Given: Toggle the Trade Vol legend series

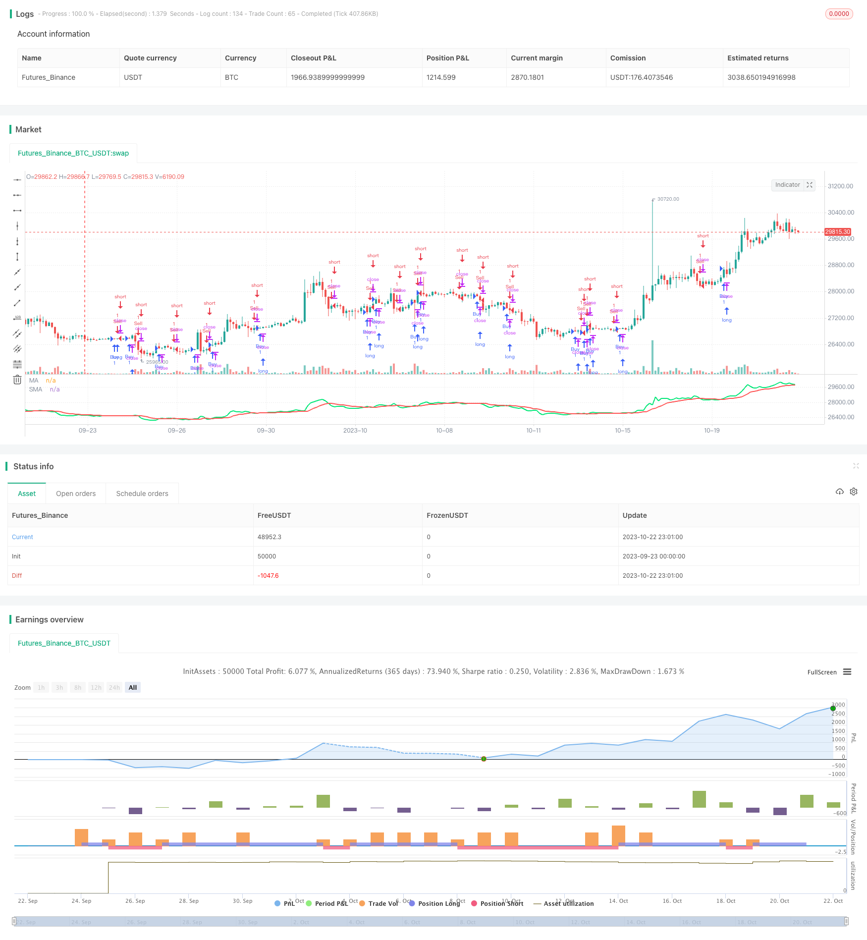Looking at the screenshot, I should click(x=379, y=903).
